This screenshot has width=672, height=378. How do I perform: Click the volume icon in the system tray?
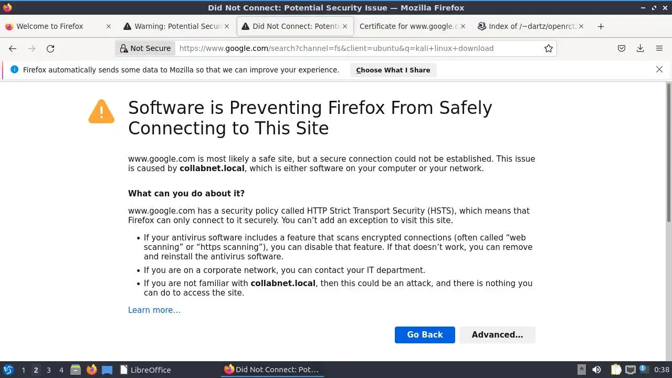coord(596,370)
